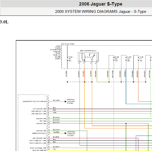Click 'SENSOR GND' label at pin 15
The image size is (152, 151).
click(41, 131)
